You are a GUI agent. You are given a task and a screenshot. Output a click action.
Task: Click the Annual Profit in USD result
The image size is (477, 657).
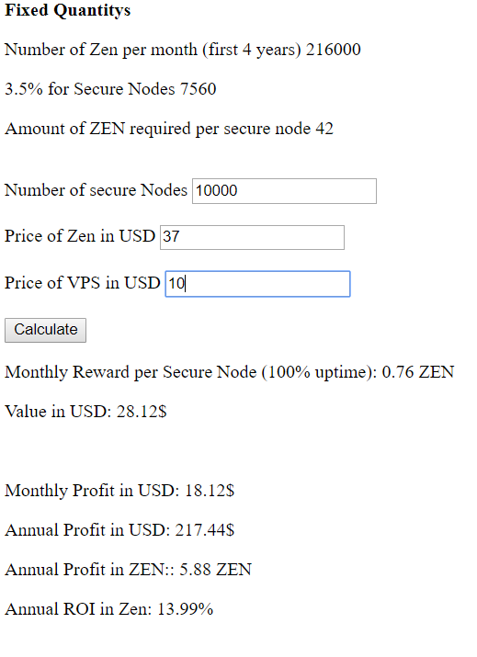tap(119, 530)
